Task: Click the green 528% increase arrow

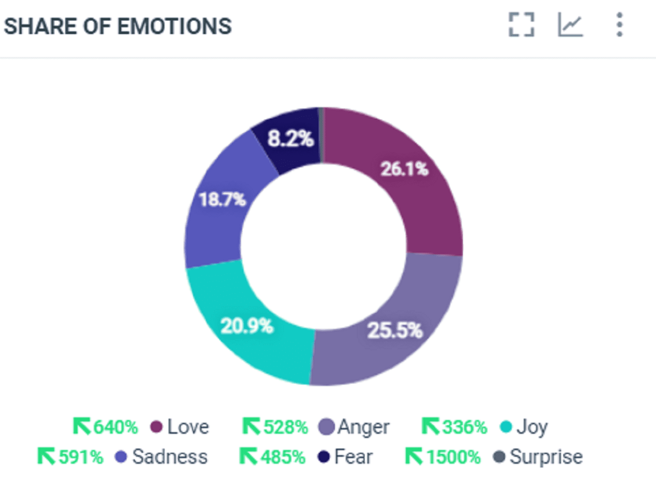Action: click(251, 427)
